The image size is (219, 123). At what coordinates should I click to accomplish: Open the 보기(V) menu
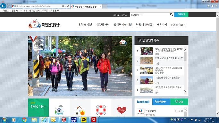coord(23,11)
